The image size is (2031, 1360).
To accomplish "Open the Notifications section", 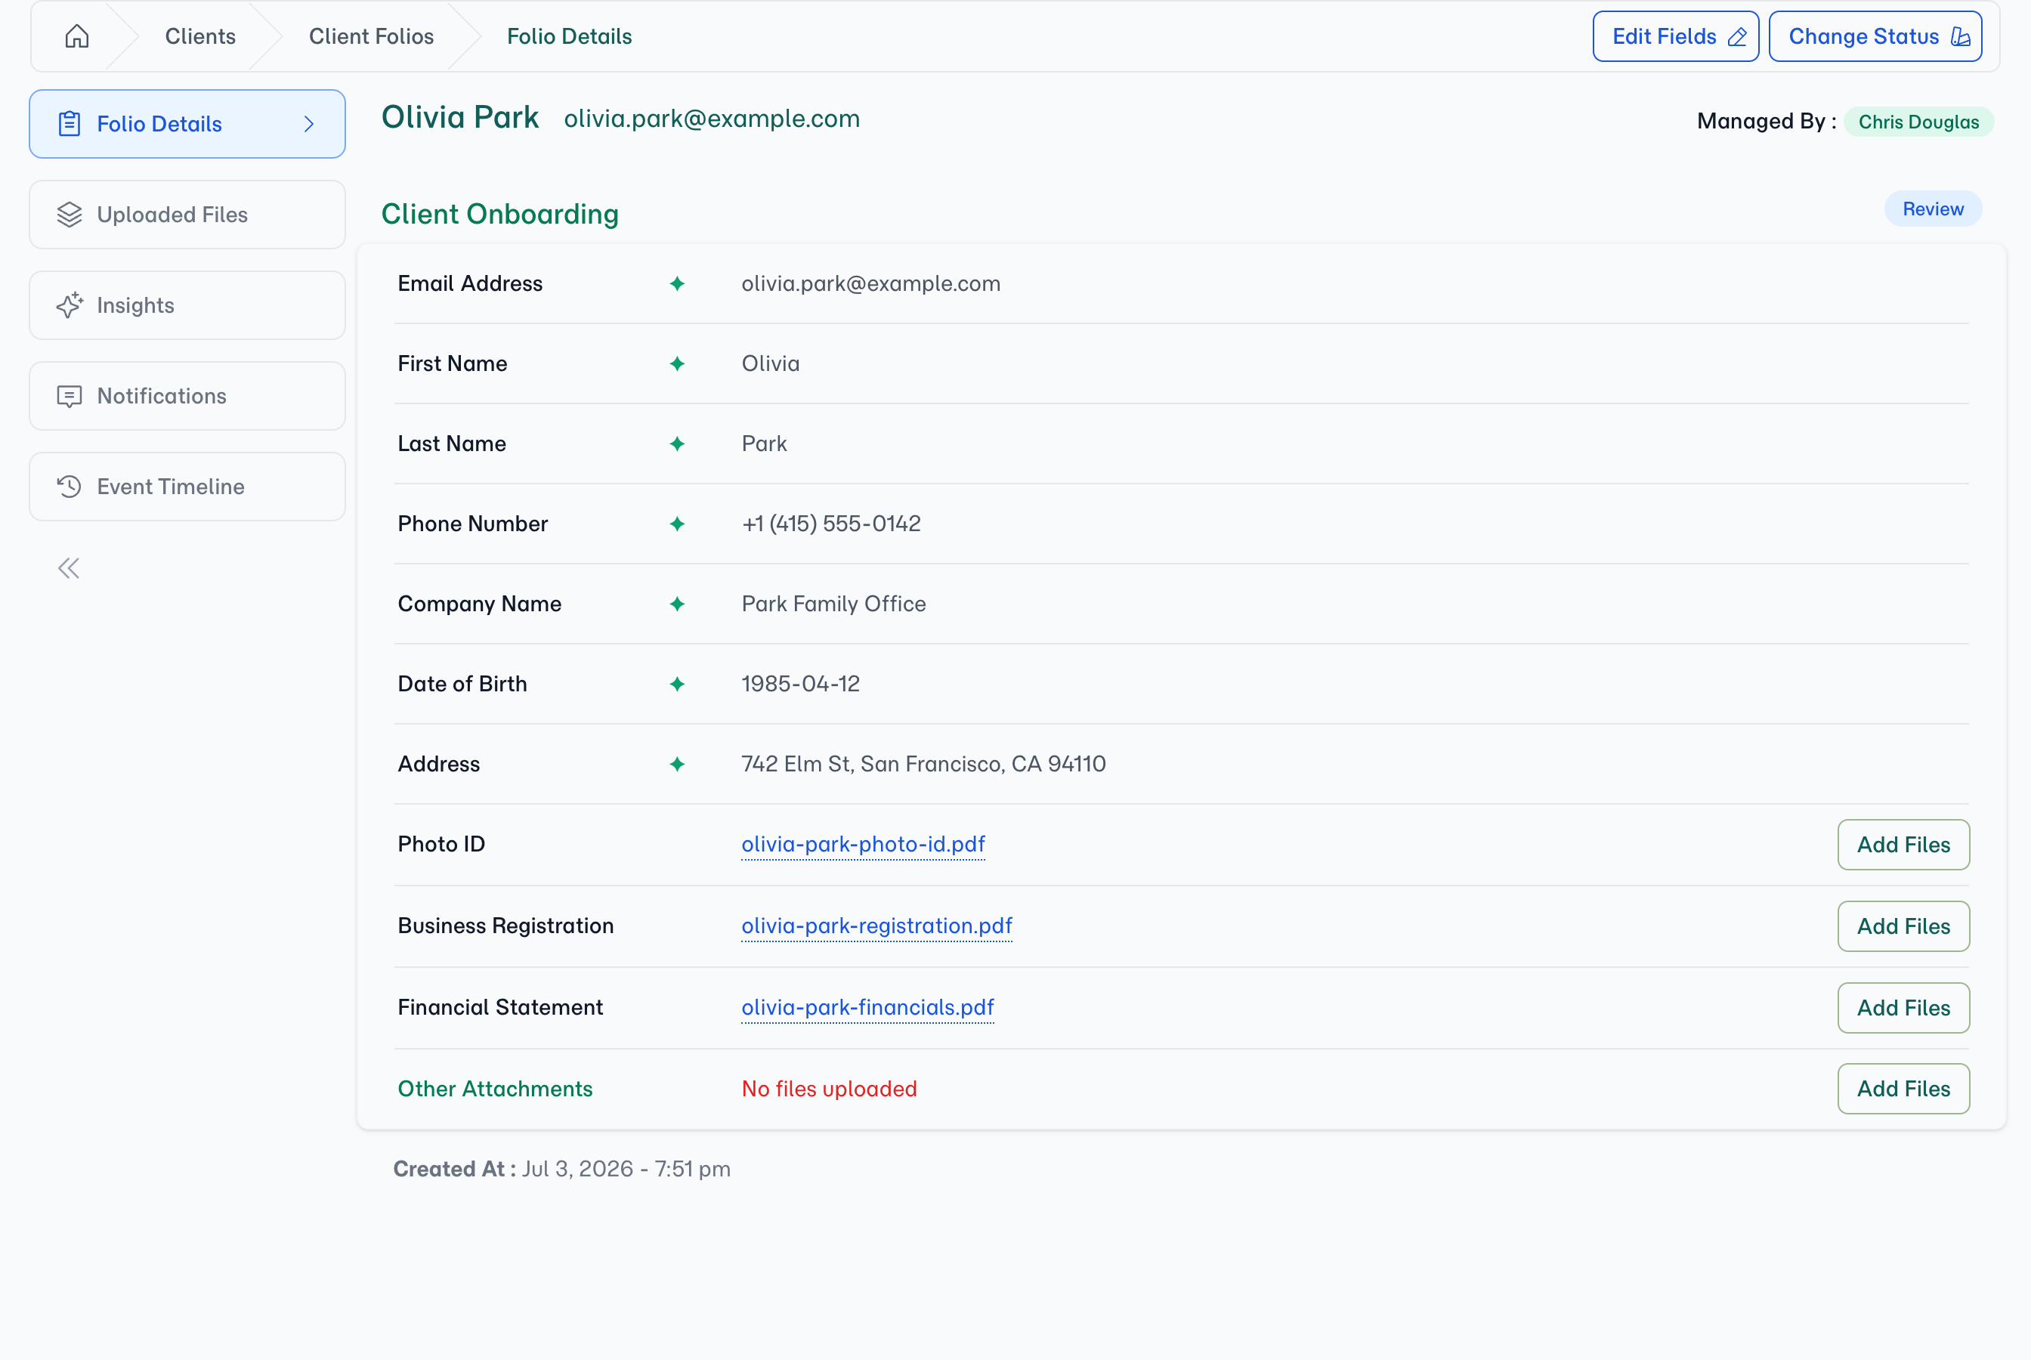I will (187, 395).
